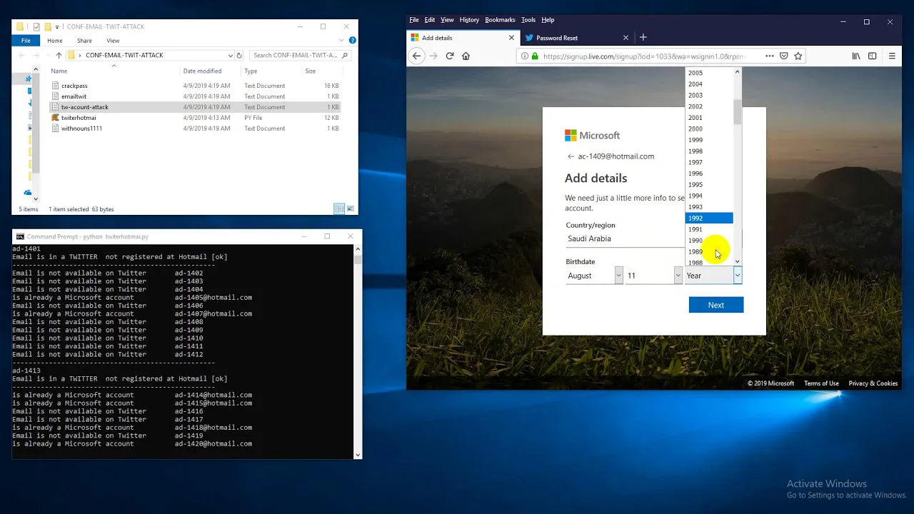Open a new Firefox tab
914x514 pixels.
[x=643, y=37]
